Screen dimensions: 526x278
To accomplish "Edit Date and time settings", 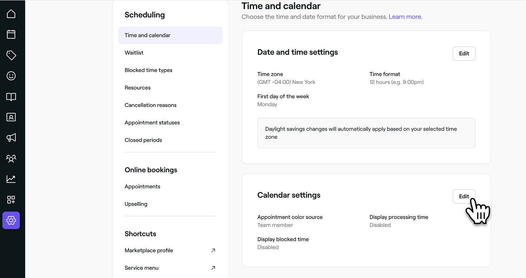I will pos(464,54).
